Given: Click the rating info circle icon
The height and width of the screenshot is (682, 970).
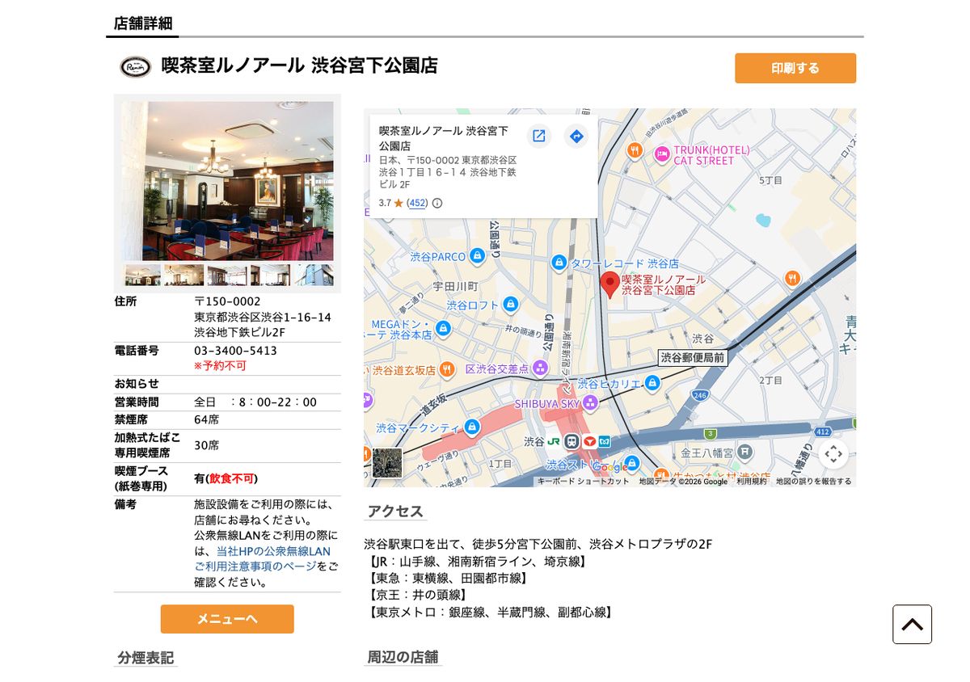Looking at the screenshot, I should click(437, 203).
